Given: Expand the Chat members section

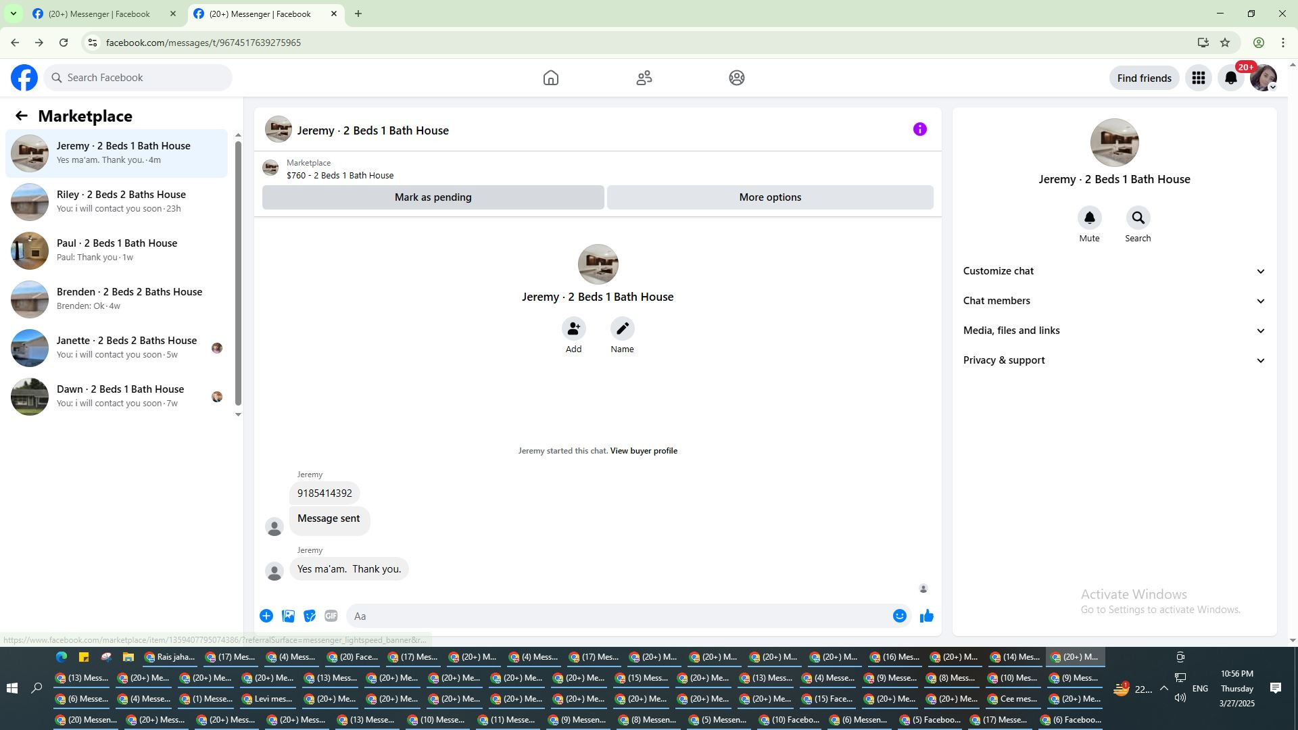Looking at the screenshot, I should pos(1114,301).
